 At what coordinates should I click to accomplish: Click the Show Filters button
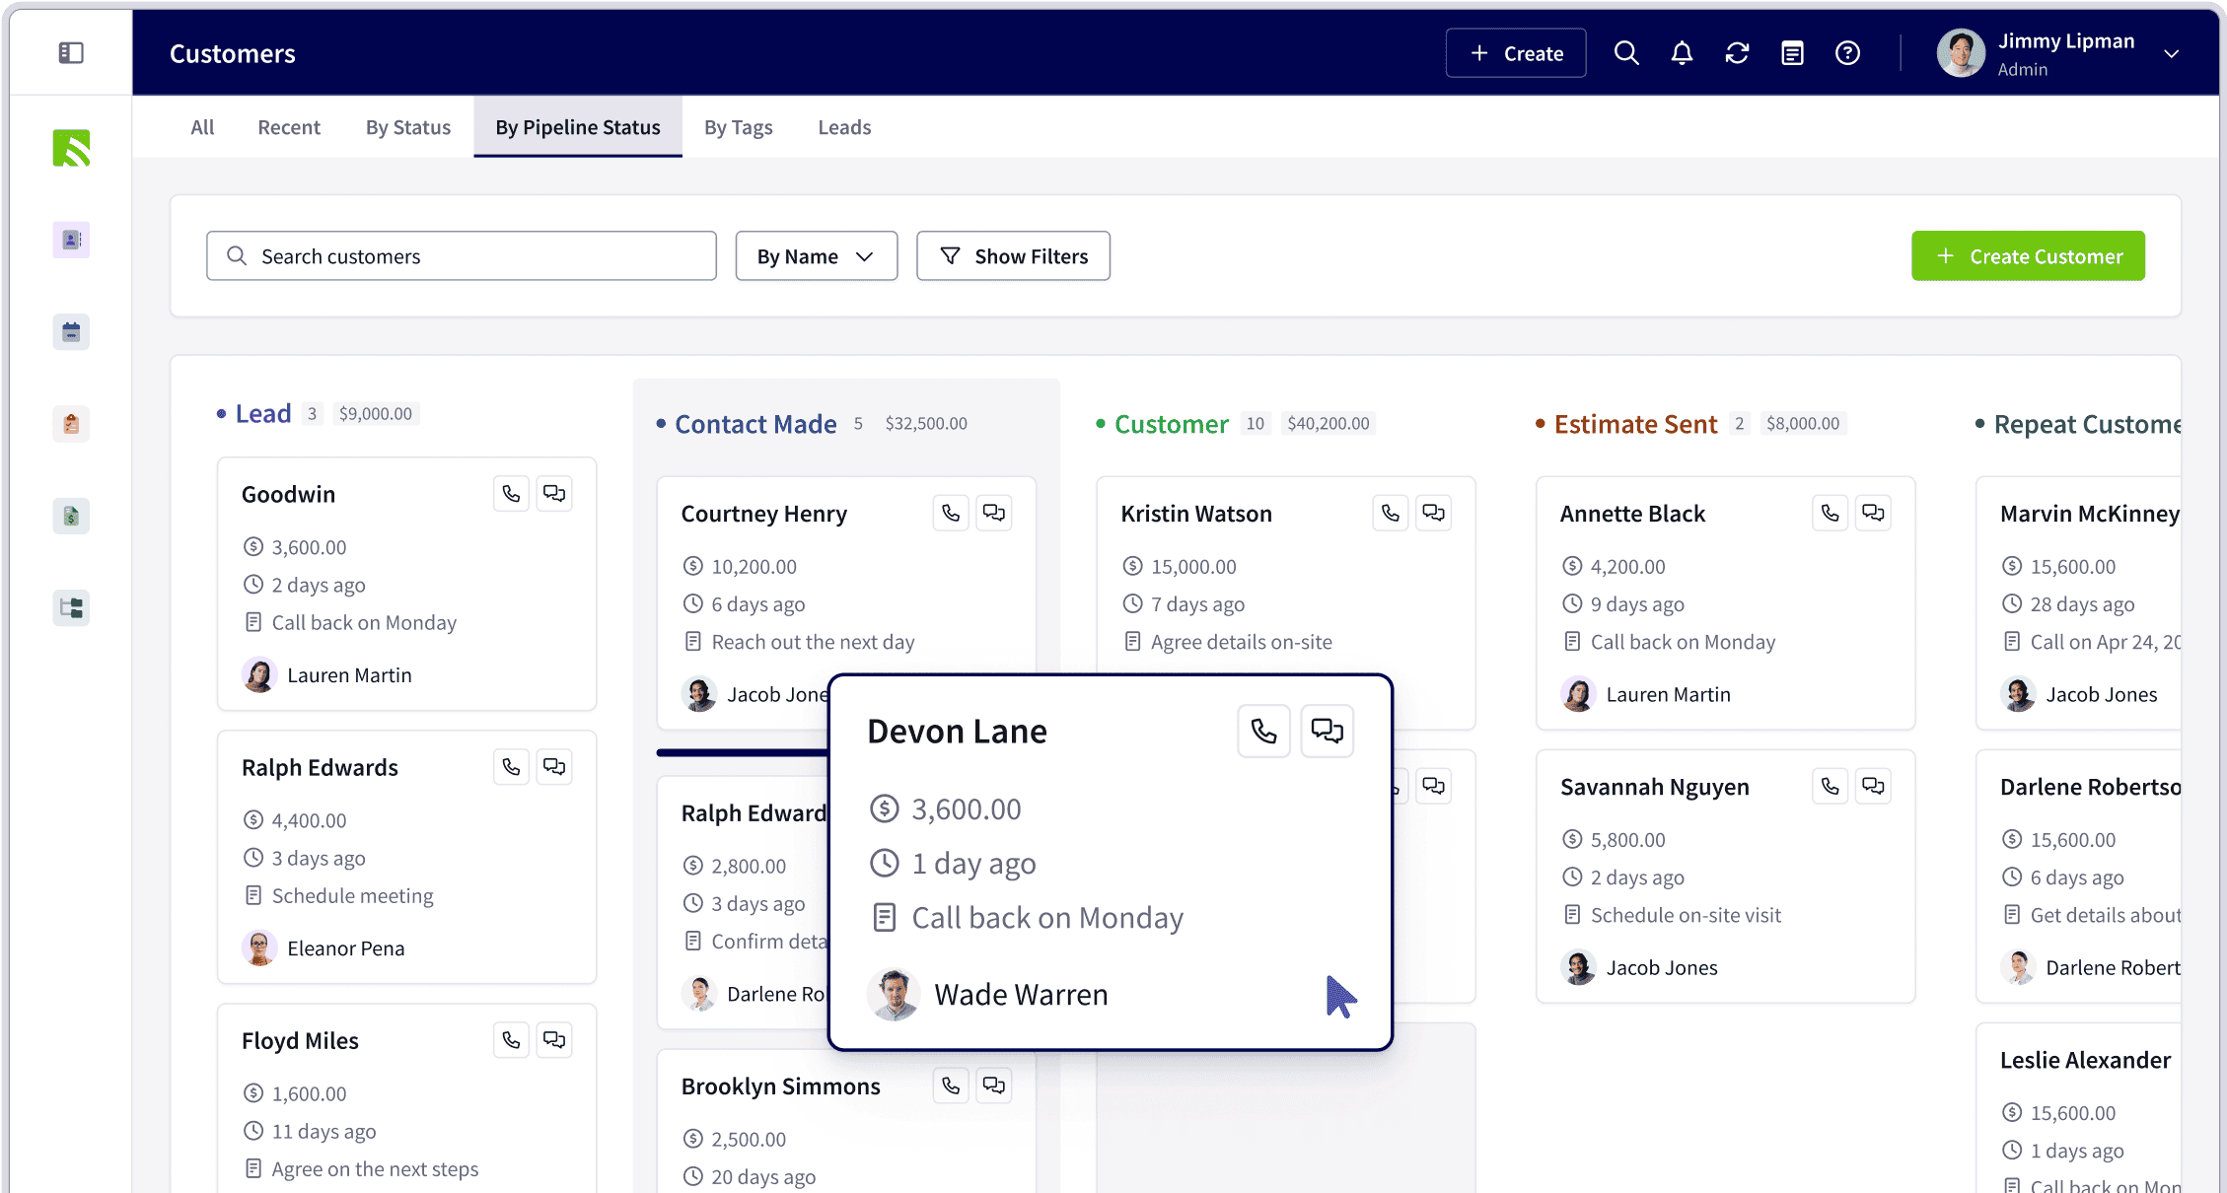click(1013, 256)
